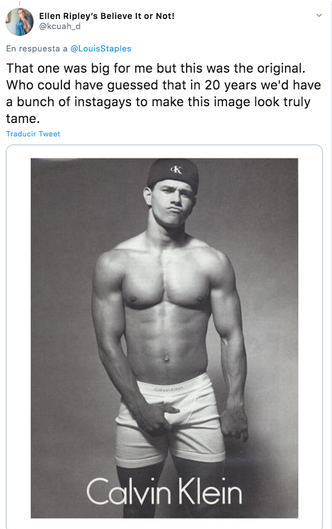Click the thread connector line above the avatar
This screenshot has height=529, width=332.
pyautogui.click(x=20, y=3)
